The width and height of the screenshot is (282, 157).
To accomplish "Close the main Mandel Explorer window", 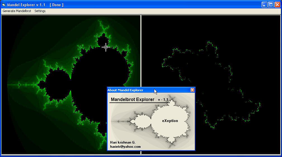I will (277, 5).
